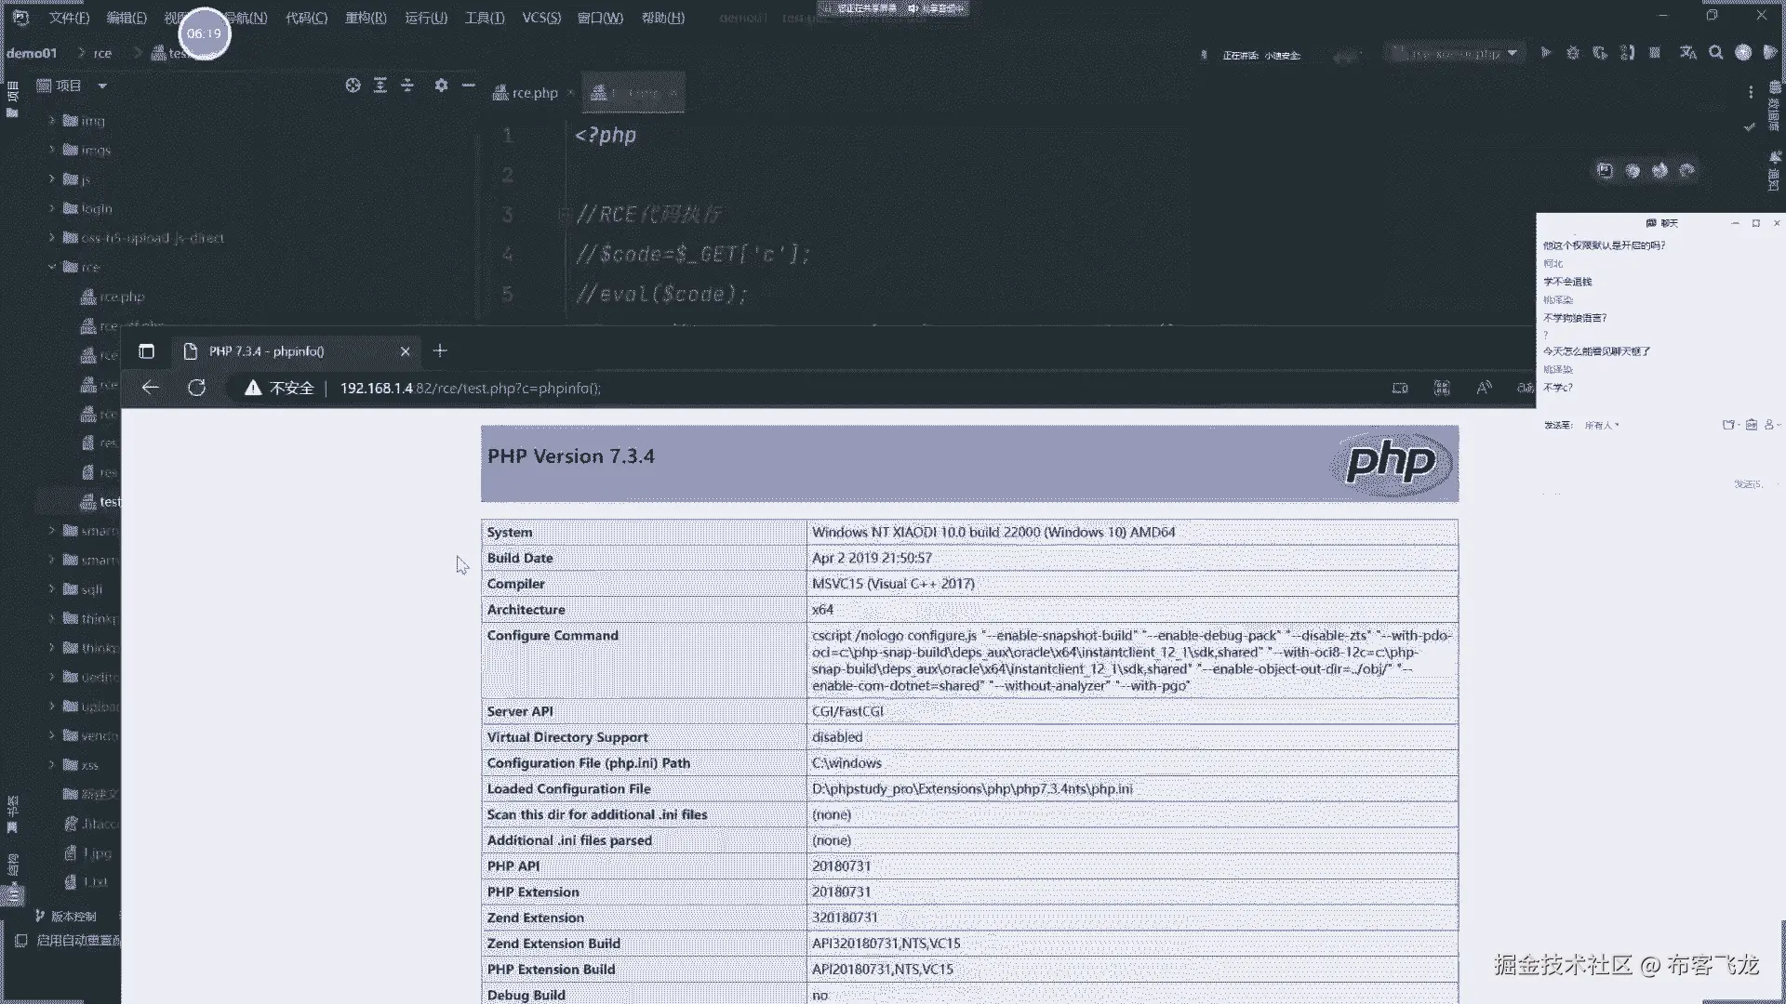1786x1004 pixels.
Task: Open project panel settings gear
Action: tap(441, 86)
